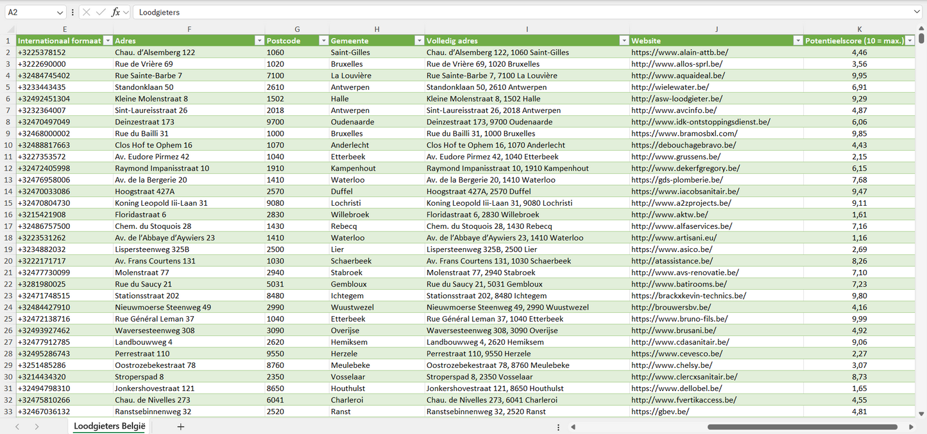Image resolution: width=927 pixels, height=434 pixels.
Task: Click into the formula bar input field
Action: pos(513,12)
